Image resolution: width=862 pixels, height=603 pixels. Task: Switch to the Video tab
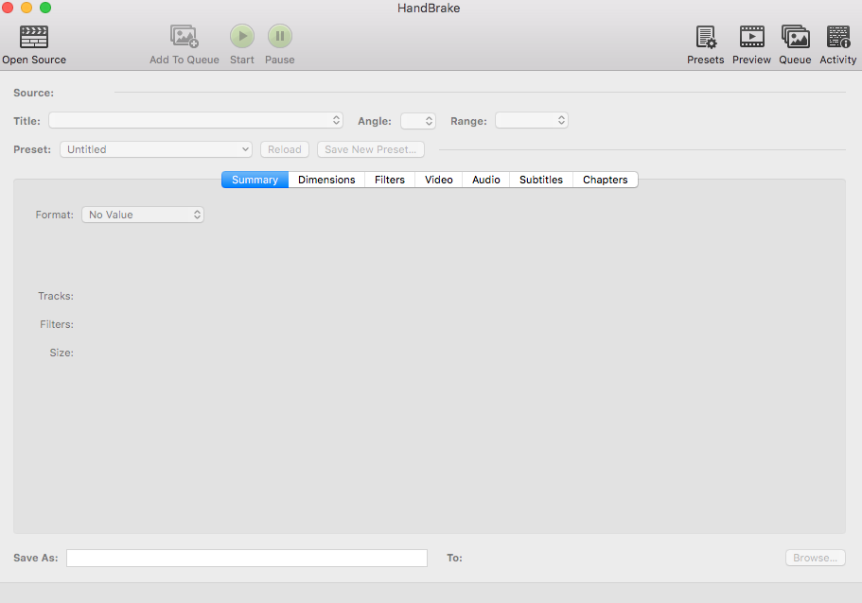click(x=439, y=180)
